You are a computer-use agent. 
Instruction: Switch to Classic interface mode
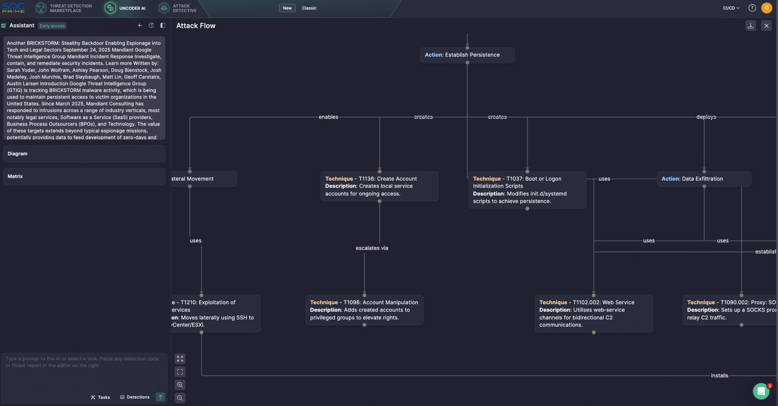(309, 8)
